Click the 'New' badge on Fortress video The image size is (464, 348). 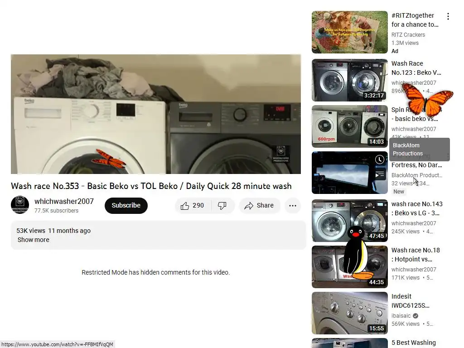coord(399,192)
